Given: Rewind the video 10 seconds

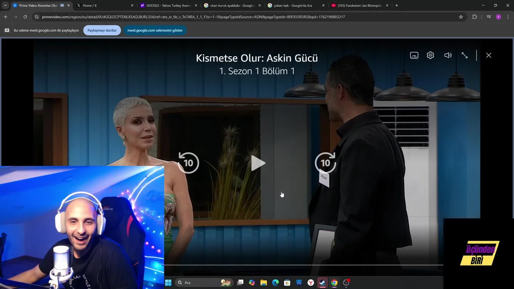Looking at the screenshot, I should click(188, 163).
